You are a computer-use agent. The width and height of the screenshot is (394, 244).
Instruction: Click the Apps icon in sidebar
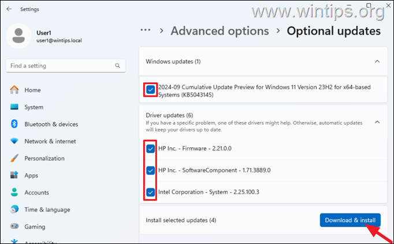tap(14, 176)
